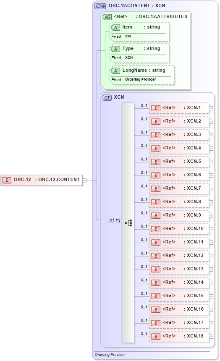Select the [1]..[1] cardinality label
Viewport: 220px width, 361px height.
pyautogui.click(x=115, y=220)
